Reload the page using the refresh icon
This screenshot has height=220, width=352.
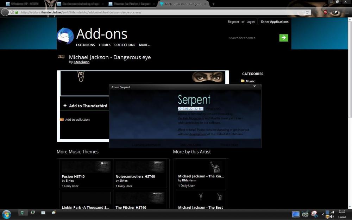(307, 12)
